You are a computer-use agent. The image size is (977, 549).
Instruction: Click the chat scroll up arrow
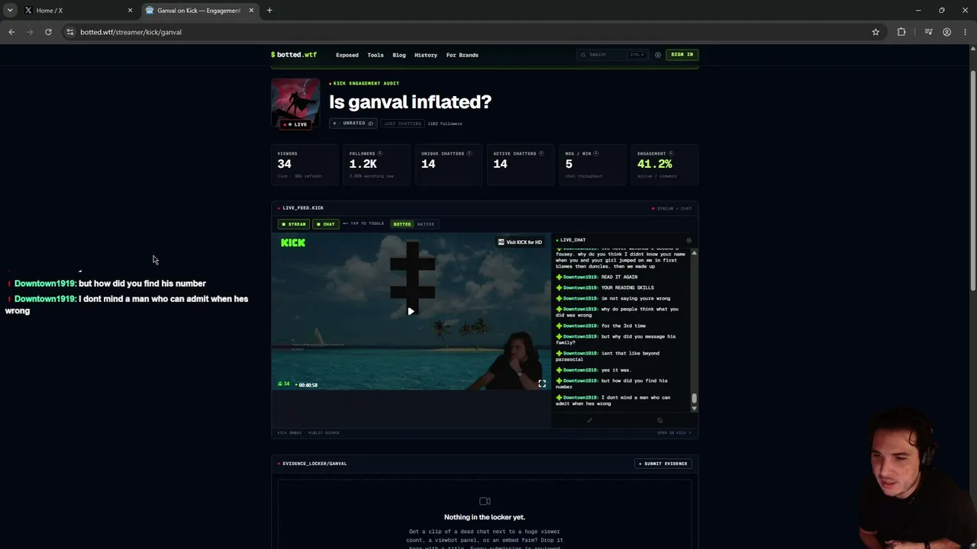[x=694, y=252]
